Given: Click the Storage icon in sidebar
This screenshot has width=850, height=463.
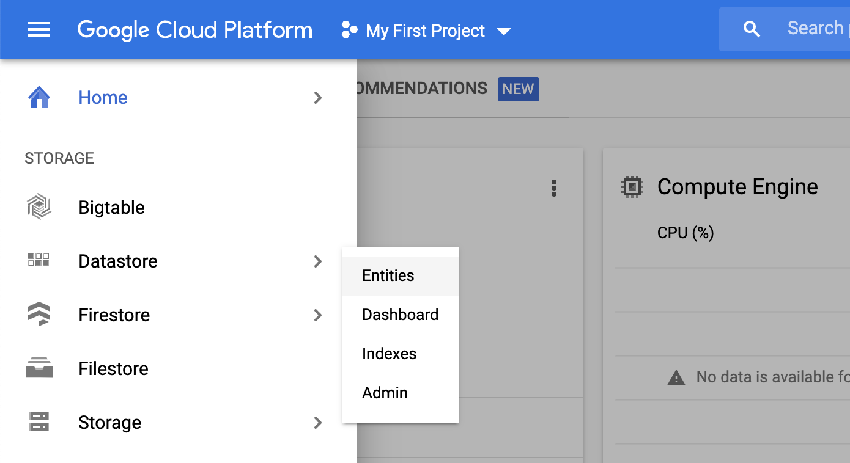Looking at the screenshot, I should click(x=39, y=422).
